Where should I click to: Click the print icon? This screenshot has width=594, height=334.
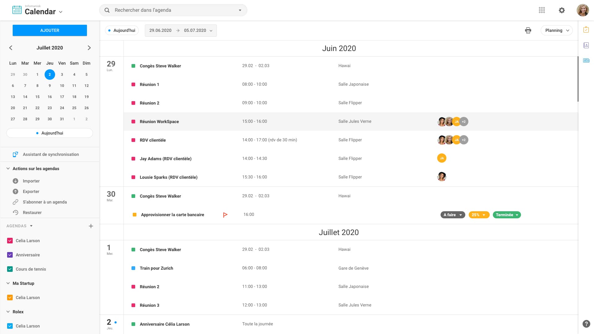tap(528, 30)
